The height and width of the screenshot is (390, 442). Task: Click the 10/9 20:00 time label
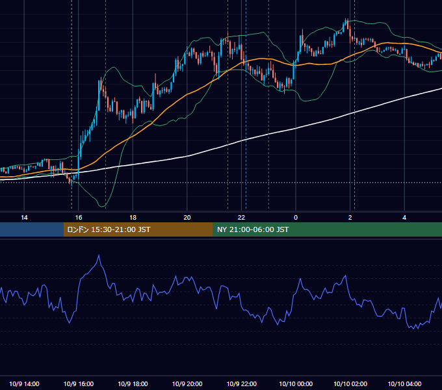coord(187,383)
